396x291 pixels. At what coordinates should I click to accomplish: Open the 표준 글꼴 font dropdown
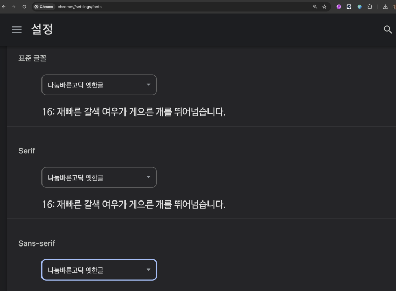tap(99, 85)
